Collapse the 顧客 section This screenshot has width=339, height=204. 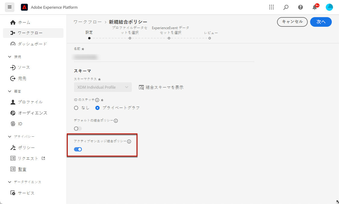point(10,91)
